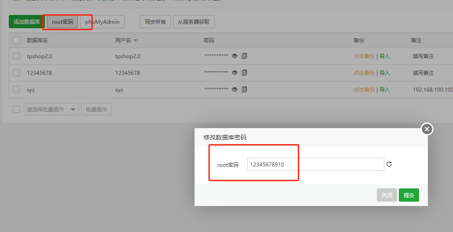
Task: Click 导入 link for tpshop2.0
Action: 385,56
